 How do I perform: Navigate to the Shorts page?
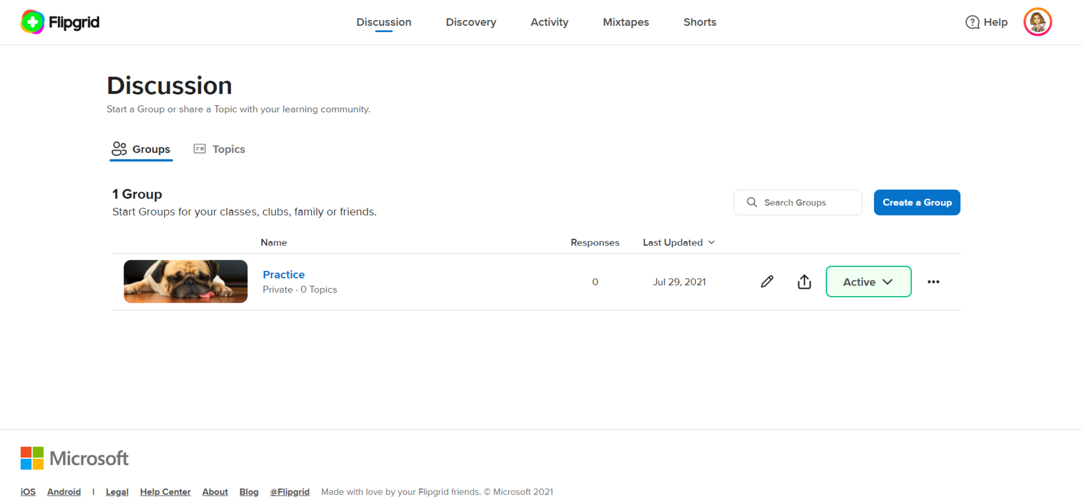point(699,22)
